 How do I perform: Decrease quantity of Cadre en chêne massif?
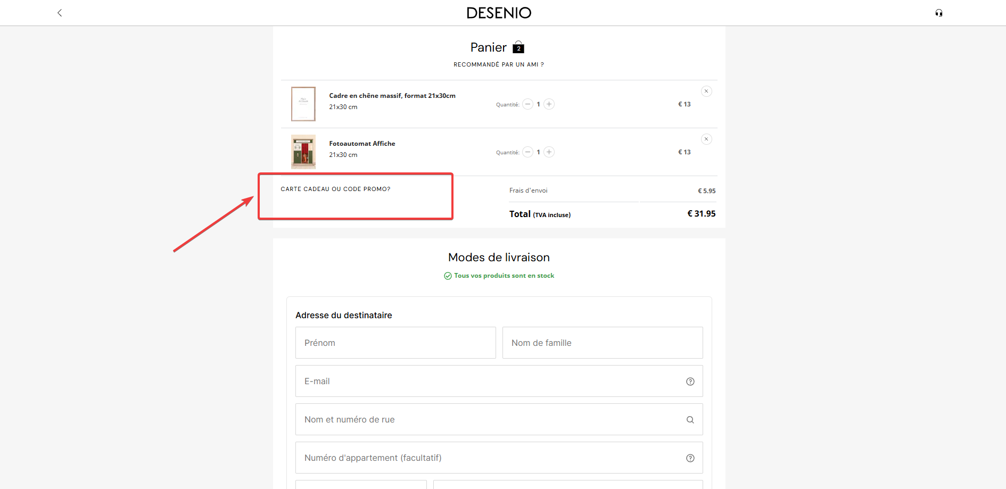527,104
